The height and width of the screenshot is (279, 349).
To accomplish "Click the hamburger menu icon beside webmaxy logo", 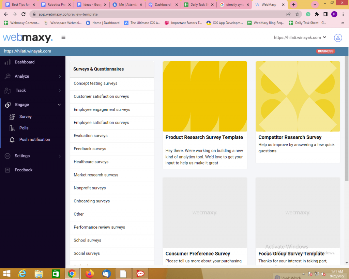I will pos(63,37).
